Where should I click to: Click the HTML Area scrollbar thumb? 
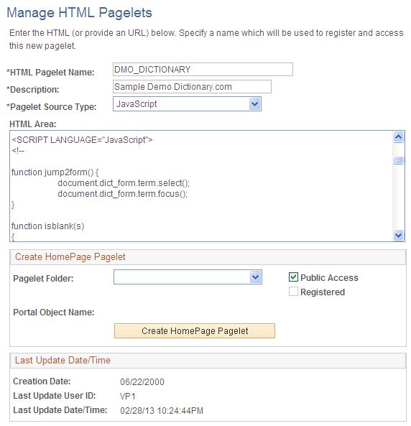(398, 160)
